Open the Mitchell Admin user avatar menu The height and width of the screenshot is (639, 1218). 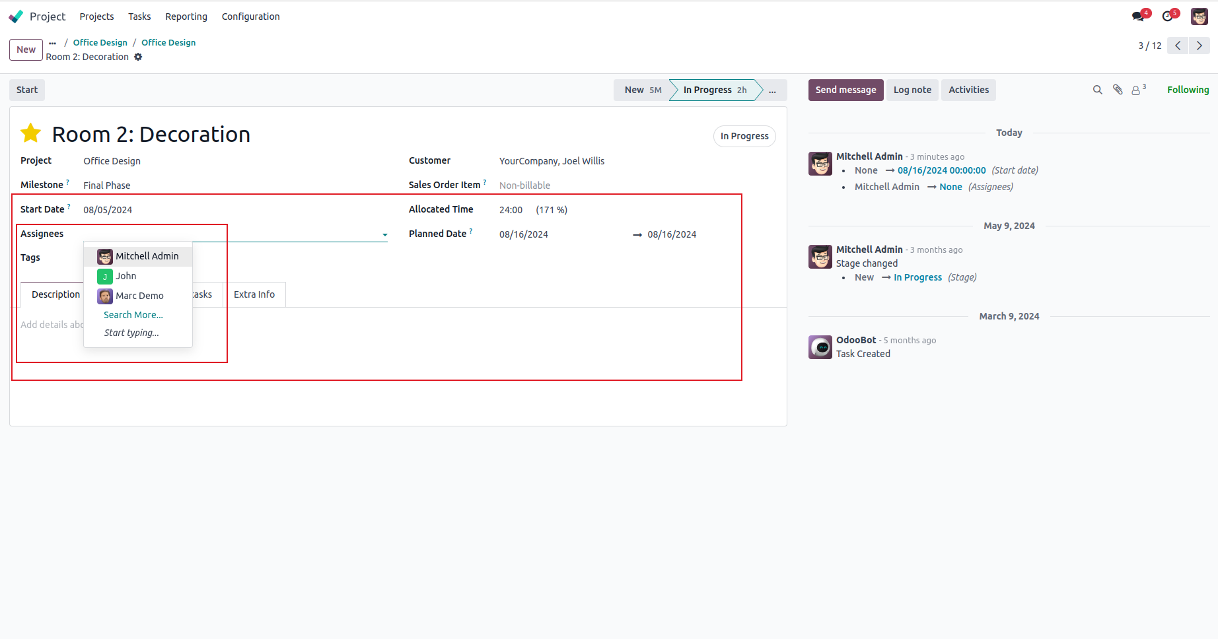[x=1200, y=17]
